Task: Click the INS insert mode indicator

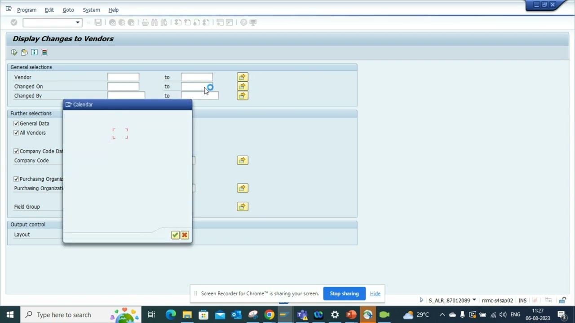Action: (522, 301)
